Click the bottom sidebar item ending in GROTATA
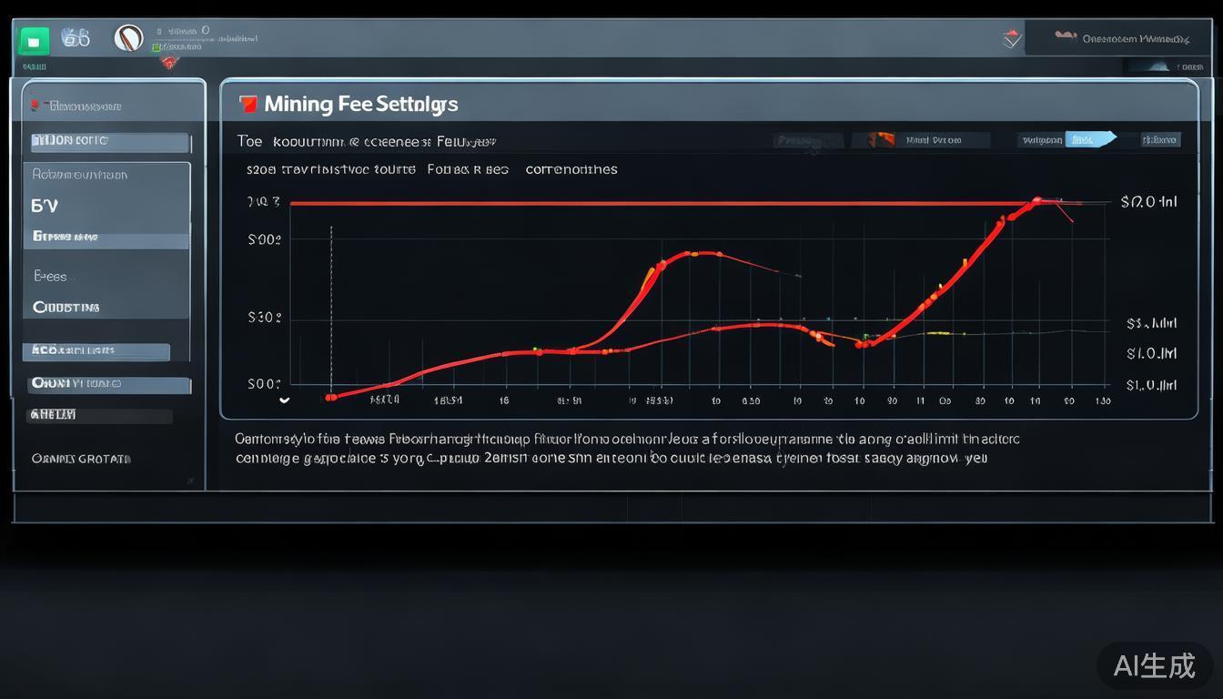 coord(81,459)
